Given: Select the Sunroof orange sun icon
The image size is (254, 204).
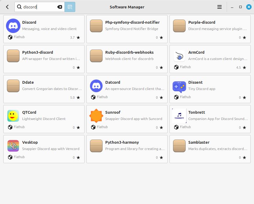Looking at the screenshot, I should point(96,116).
